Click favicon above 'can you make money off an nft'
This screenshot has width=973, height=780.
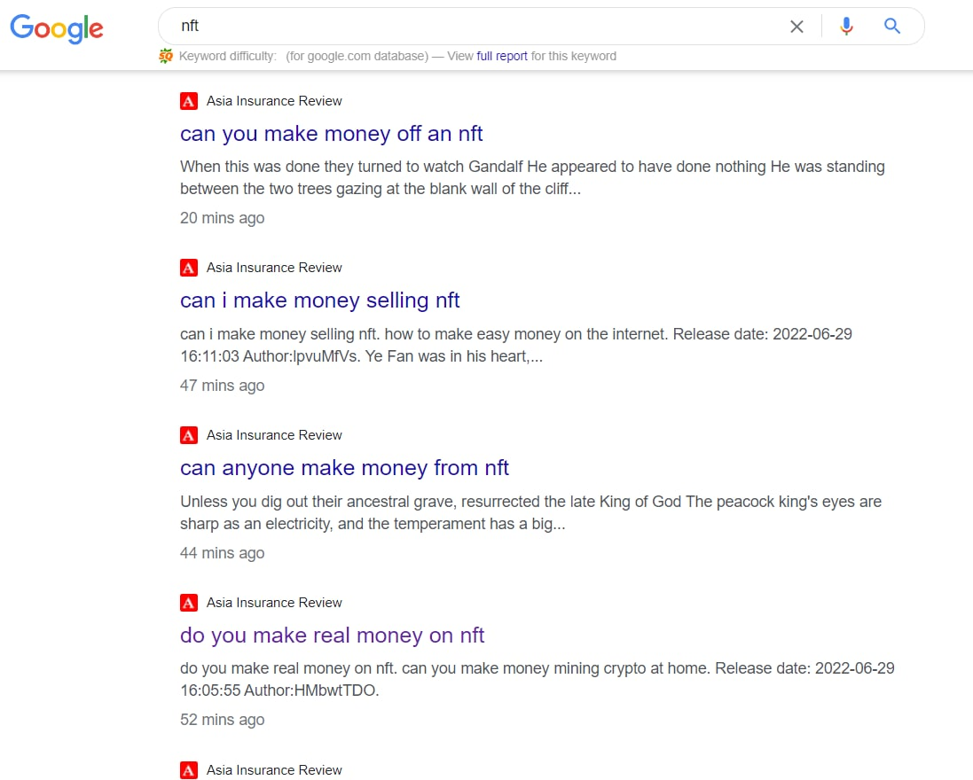tap(189, 100)
